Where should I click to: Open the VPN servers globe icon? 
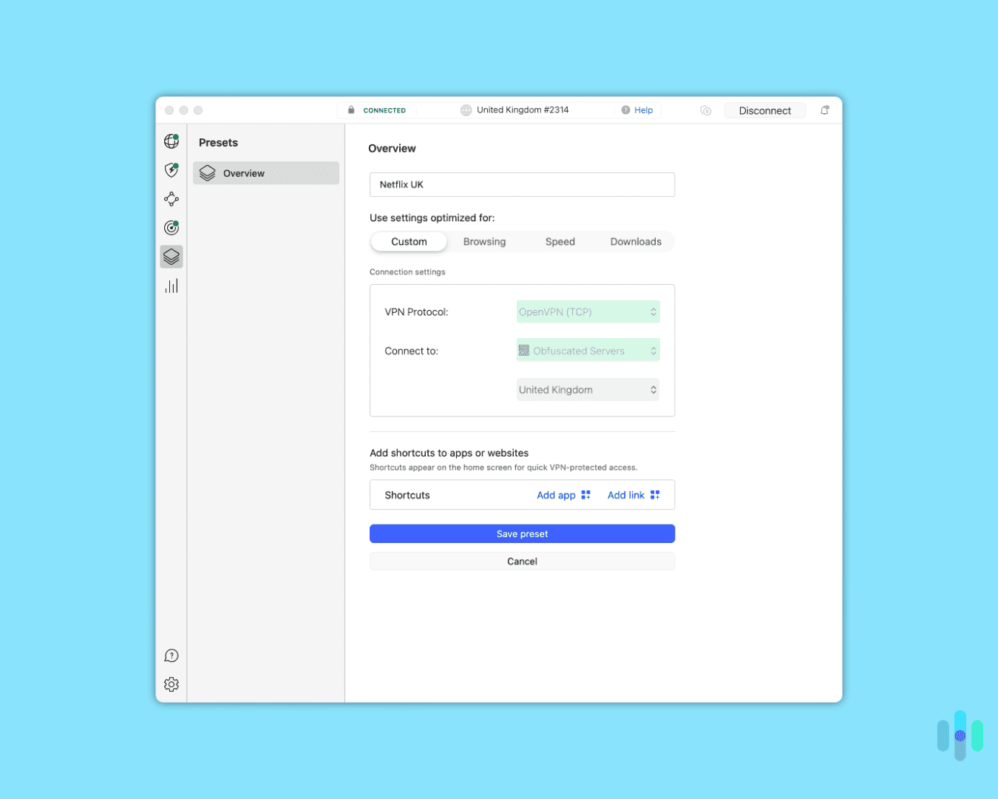click(x=171, y=141)
